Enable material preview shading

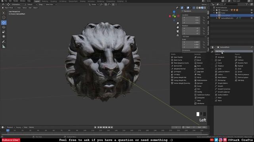(x=202, y=8)
